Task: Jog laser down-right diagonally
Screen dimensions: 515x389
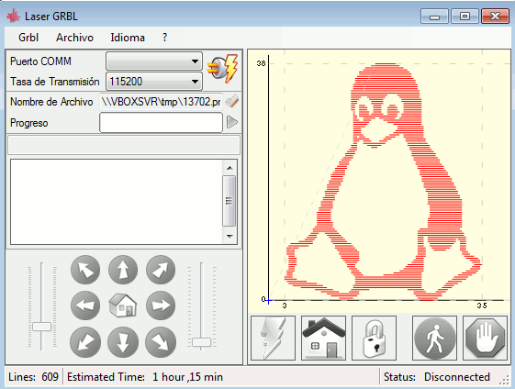Action: point(161,342)
